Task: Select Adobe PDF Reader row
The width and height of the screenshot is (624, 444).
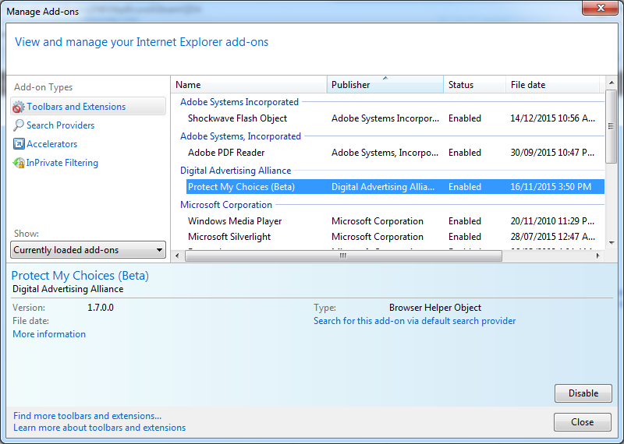Action: click(x=226, y=153)
